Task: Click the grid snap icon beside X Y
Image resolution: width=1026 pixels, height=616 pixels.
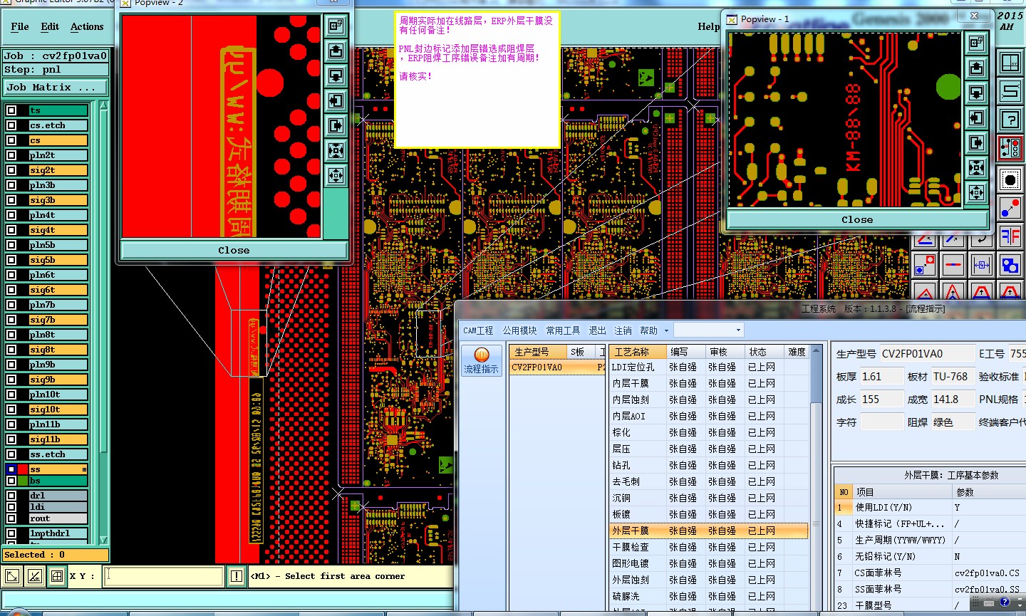Action: [57, 576]
